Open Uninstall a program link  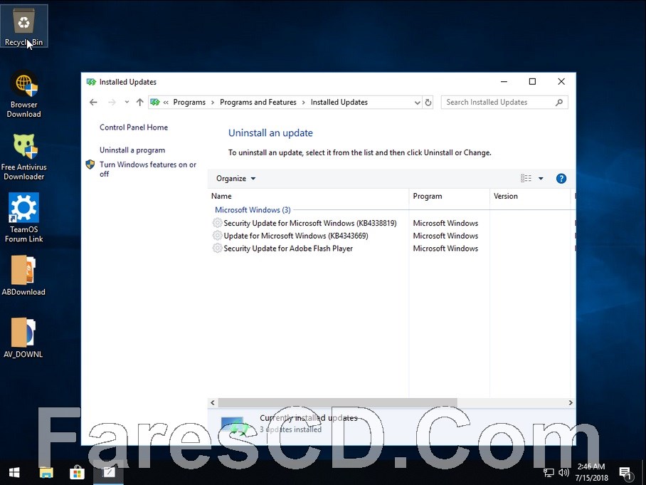132,150
